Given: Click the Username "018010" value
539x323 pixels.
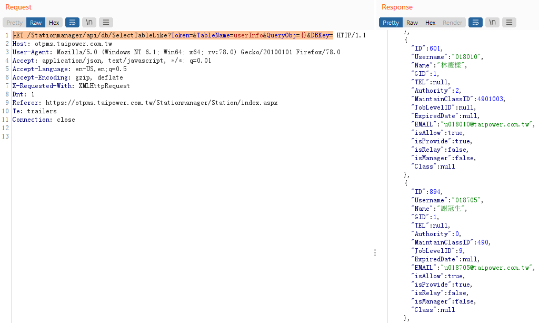Looking at the screenshot, I should point(467,57).
